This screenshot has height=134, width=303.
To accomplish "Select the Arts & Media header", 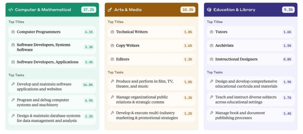I will [x=151, y=10].
